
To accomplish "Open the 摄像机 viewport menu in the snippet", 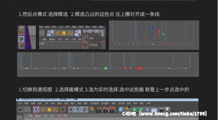I will click(x=52, y=39).
